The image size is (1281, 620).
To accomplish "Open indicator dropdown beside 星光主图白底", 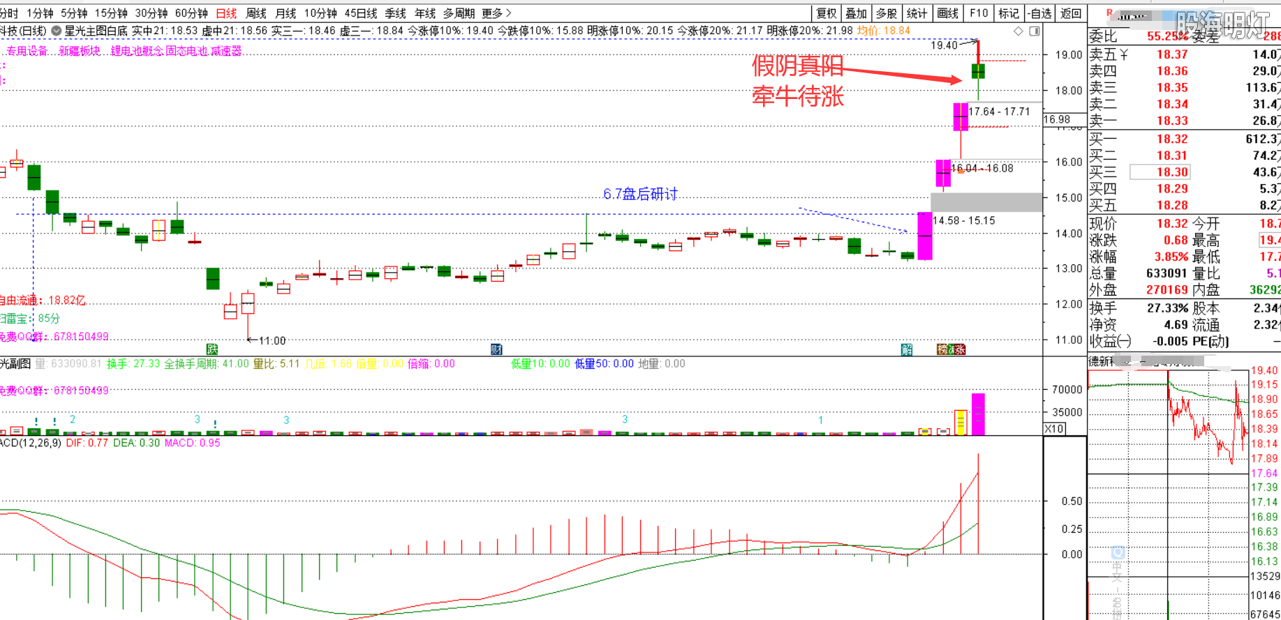I will coord(57,31).
